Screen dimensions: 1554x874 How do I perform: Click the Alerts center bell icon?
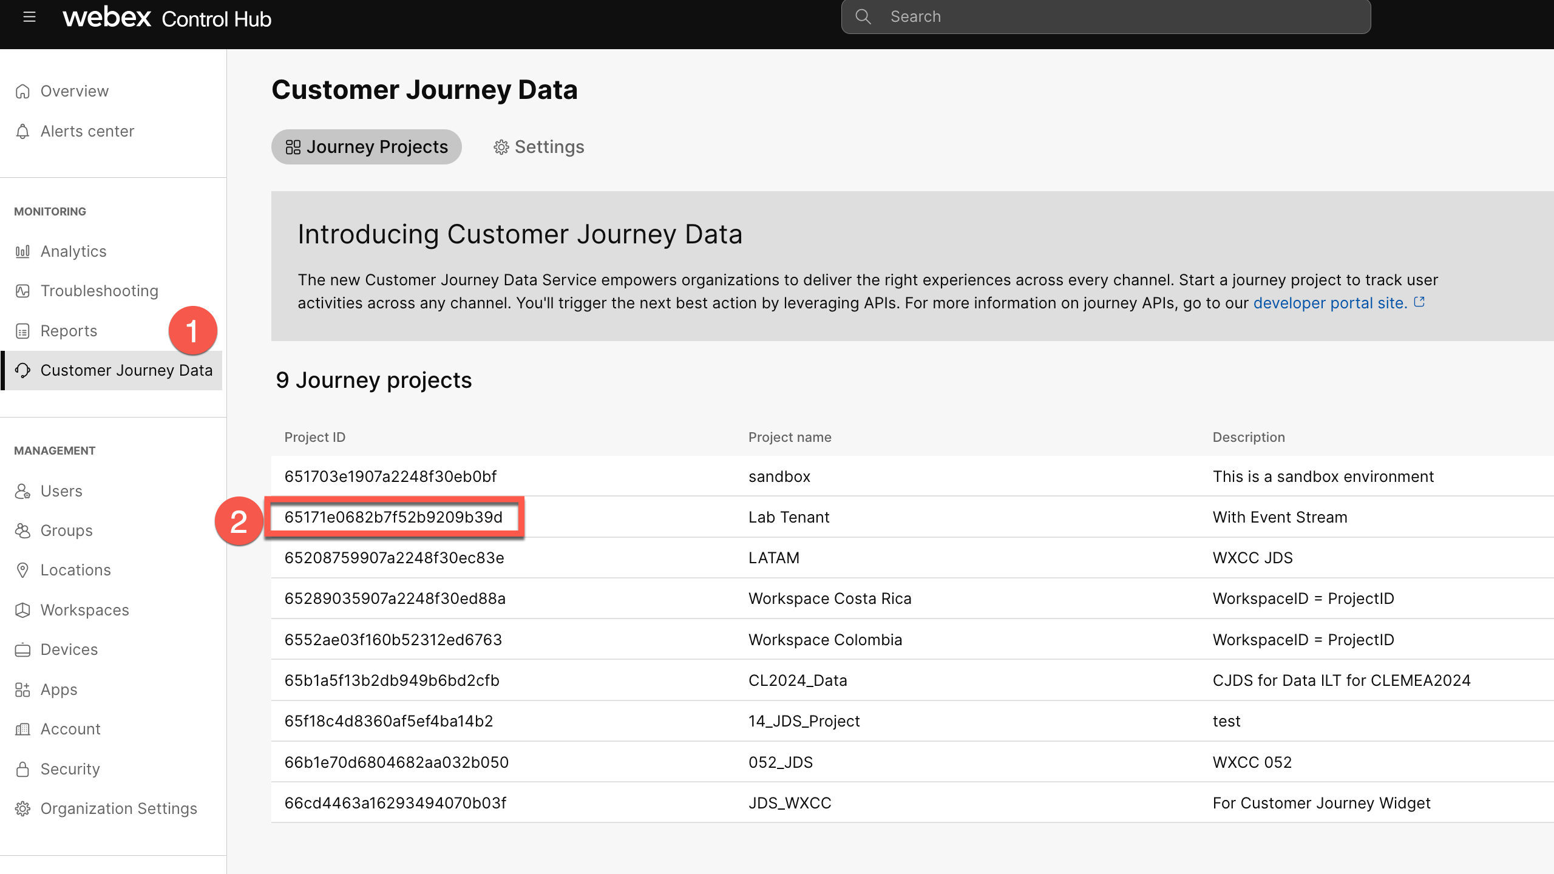22,131
